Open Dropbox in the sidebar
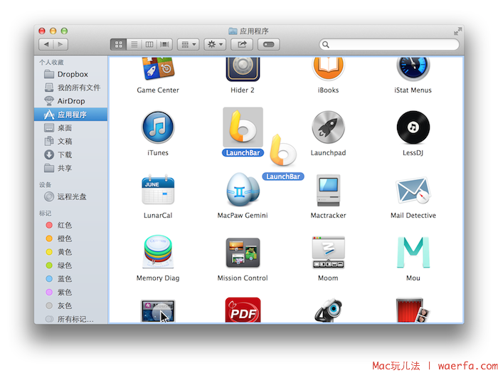 [x=71, y=74]
